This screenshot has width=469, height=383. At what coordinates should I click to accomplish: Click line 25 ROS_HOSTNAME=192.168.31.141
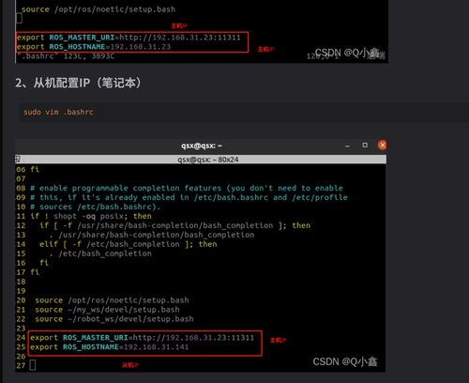(110, 347)
